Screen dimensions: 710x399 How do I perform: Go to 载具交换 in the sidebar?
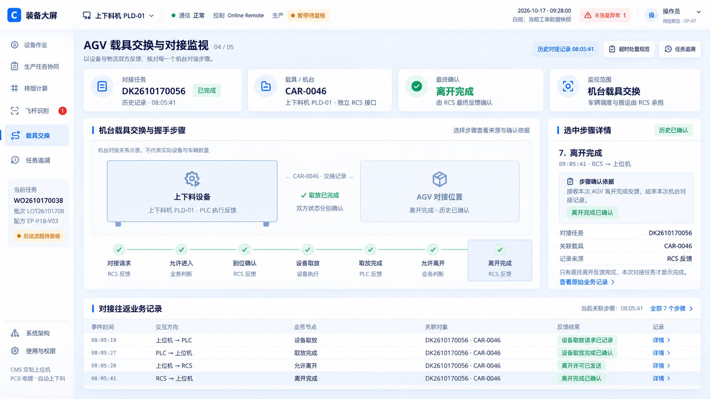point(37,135)
